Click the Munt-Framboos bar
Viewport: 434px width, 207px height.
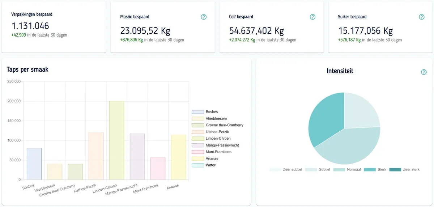158,169
